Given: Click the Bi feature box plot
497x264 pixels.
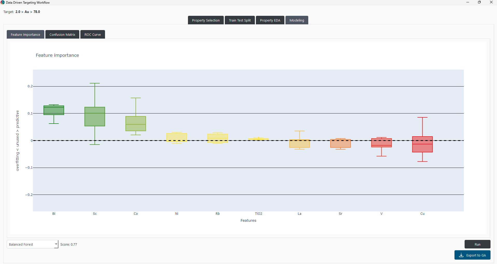Looking at the screenshot, I should click(x=54, y=110).
